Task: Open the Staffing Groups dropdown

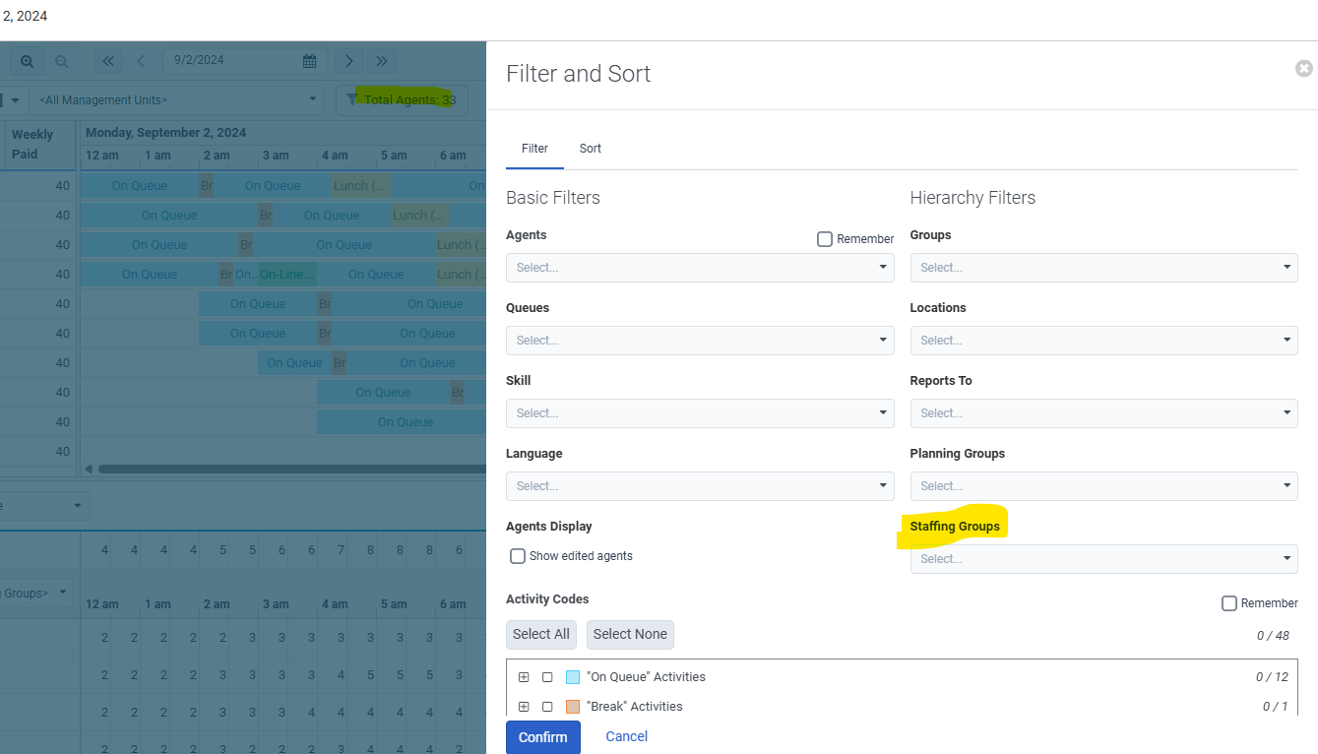Action: pos(1103,559)
